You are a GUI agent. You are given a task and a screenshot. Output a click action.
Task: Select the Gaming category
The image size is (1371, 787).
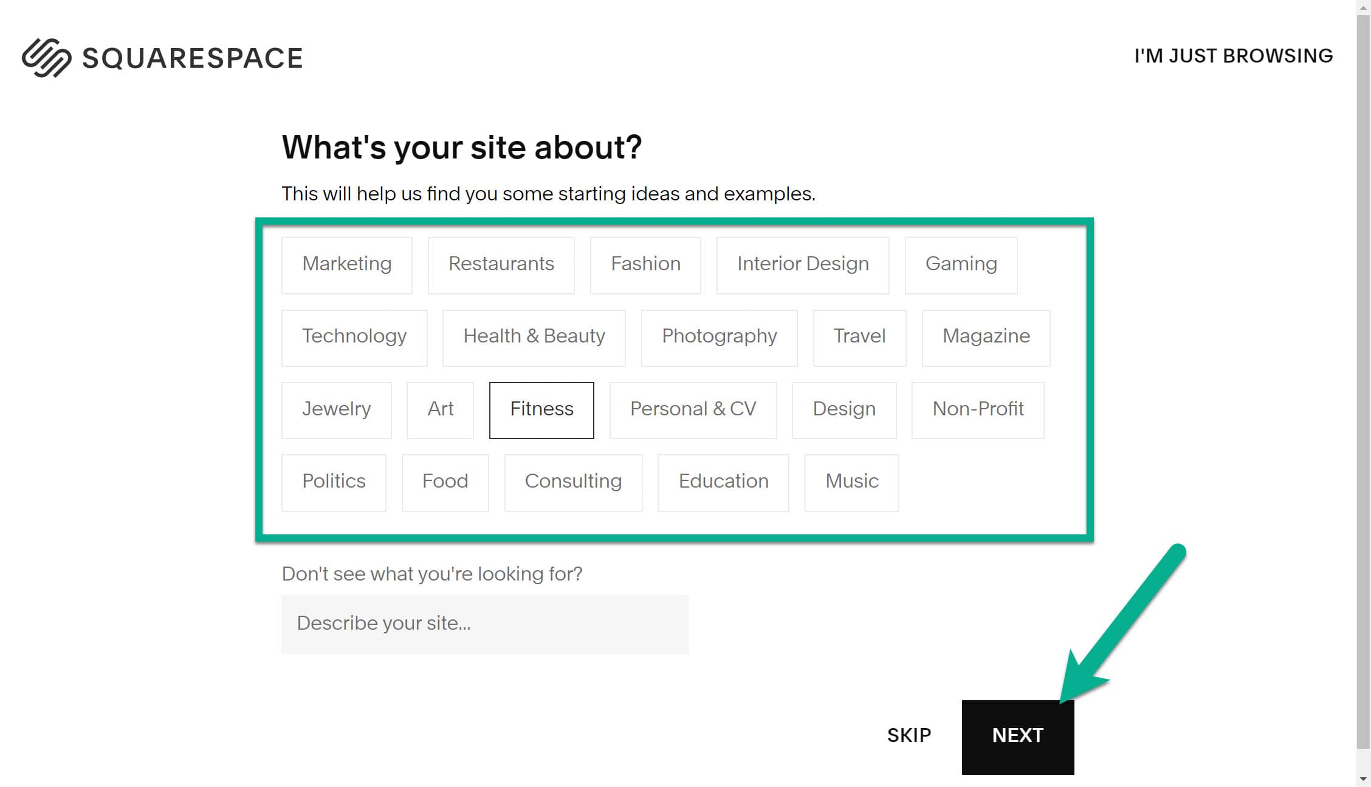961,265
